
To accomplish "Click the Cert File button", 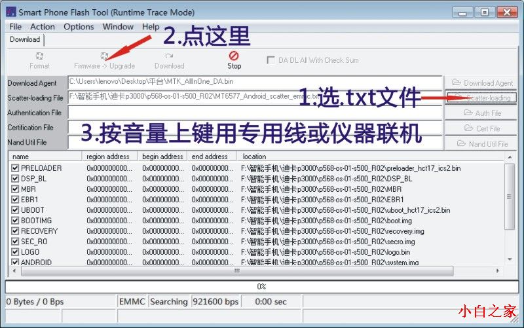I will (481, 128).
